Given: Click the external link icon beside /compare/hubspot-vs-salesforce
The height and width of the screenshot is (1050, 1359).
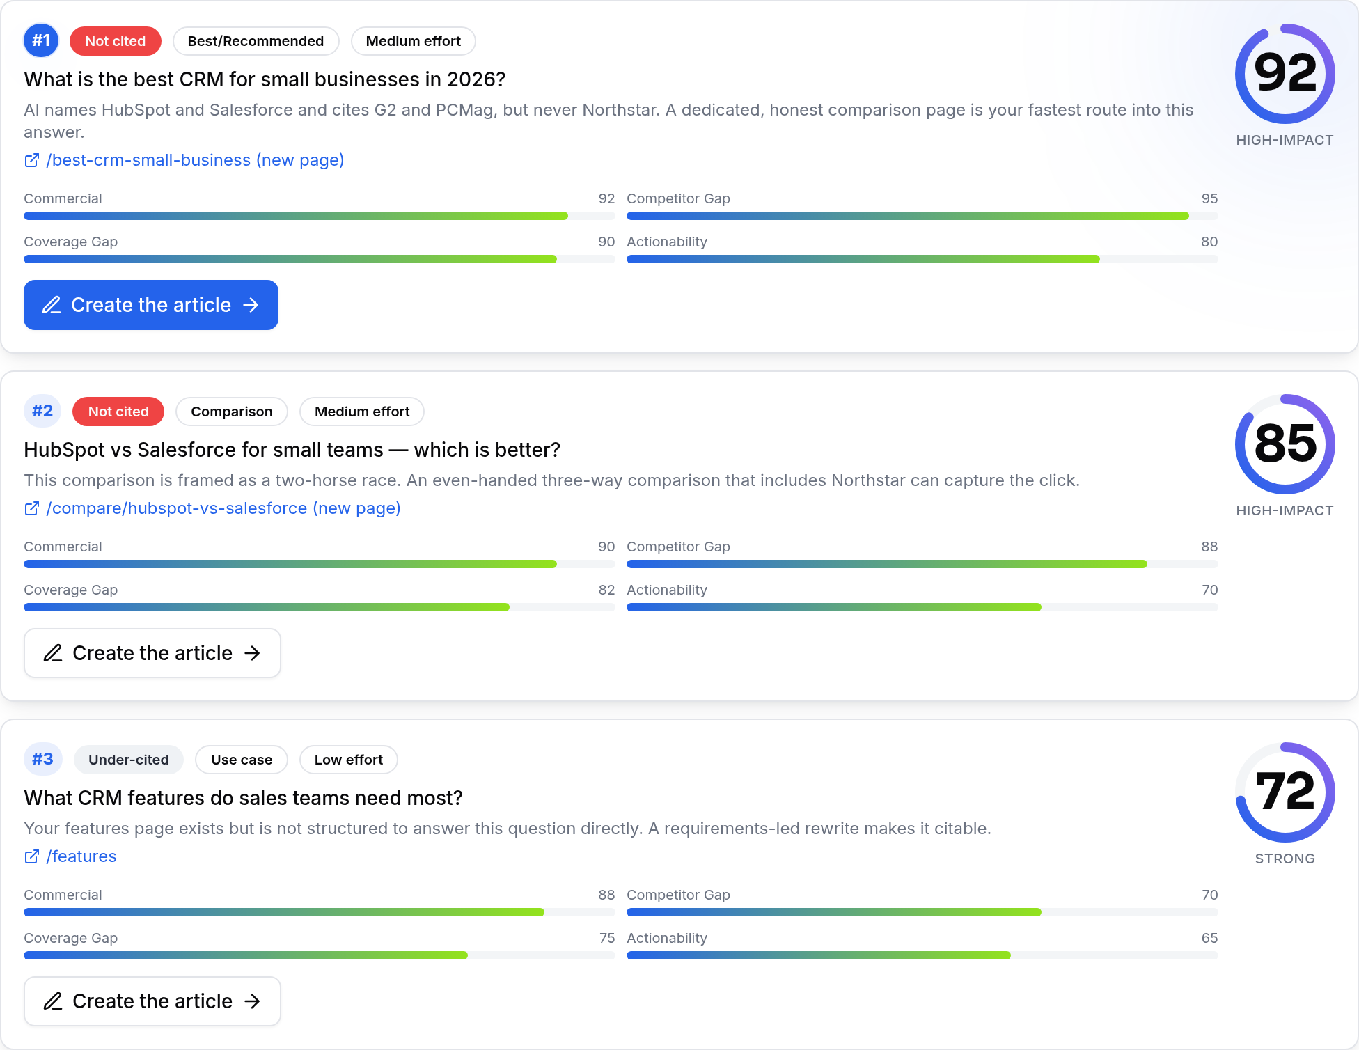Looking at the screenshot, I should point(32,508).
